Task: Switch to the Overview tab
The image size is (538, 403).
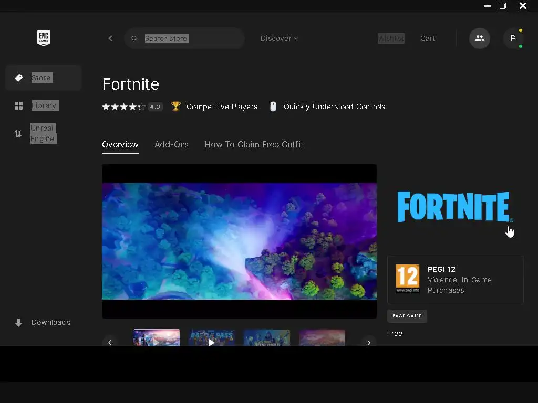Action: click(x=120, y=145)
